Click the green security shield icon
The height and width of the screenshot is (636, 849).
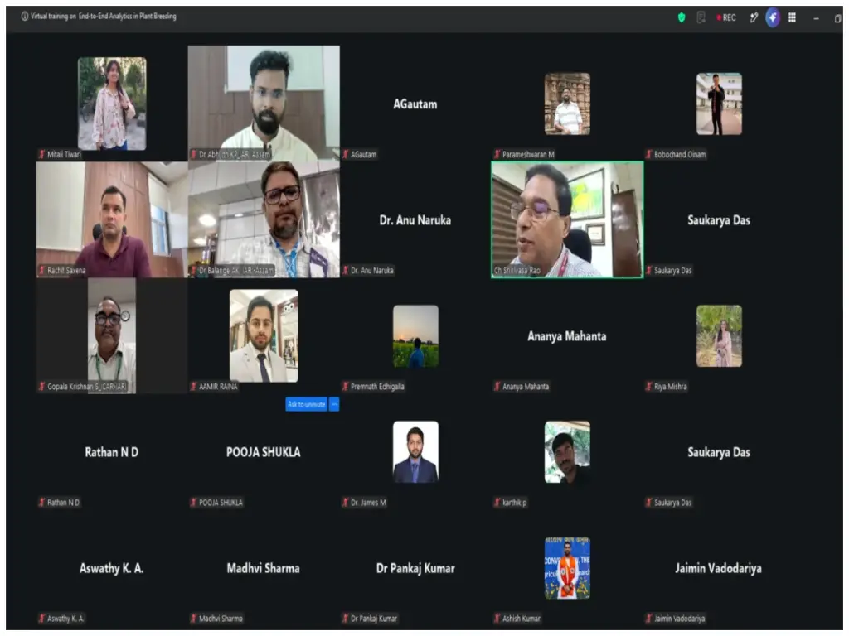[x=682, y=18]
